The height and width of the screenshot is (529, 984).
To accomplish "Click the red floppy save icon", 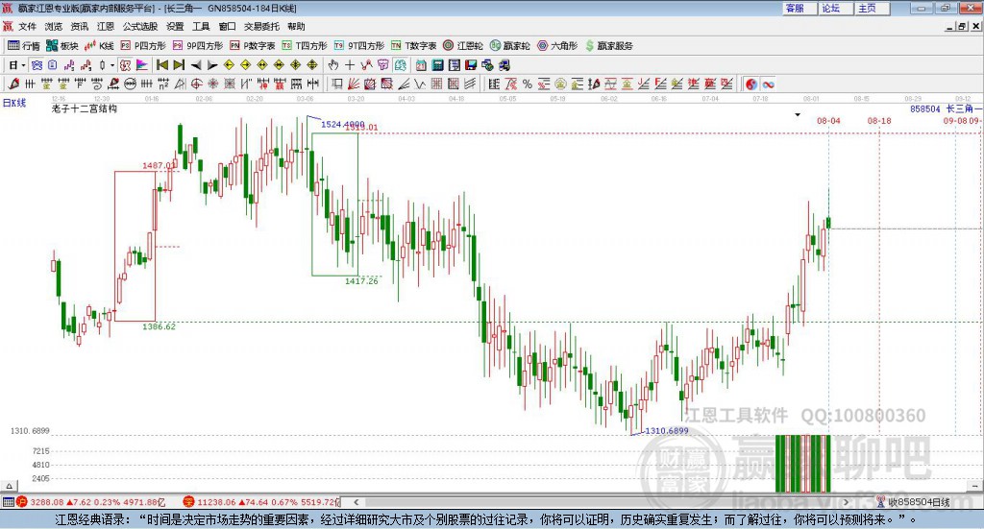I will pos(471,65).
